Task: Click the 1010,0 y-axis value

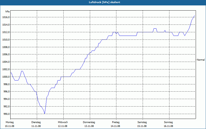Action: coord(6,40)
